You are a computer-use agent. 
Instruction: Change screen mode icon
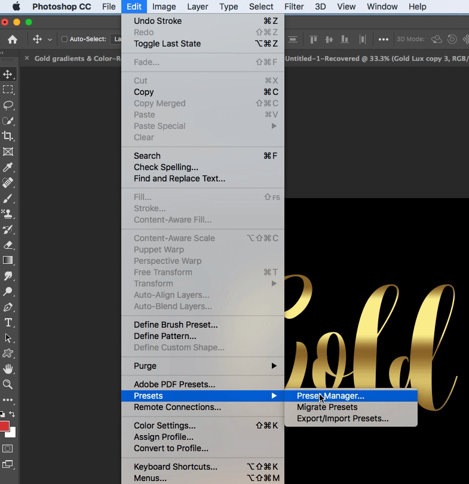click(x=8, y=464)
